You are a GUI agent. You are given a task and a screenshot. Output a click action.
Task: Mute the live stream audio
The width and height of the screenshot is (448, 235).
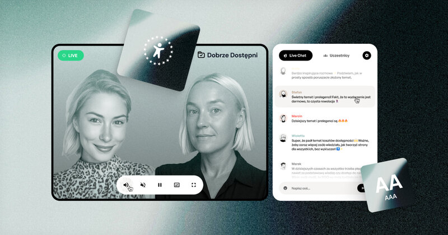pyautogui.click(x=143, y=185)
